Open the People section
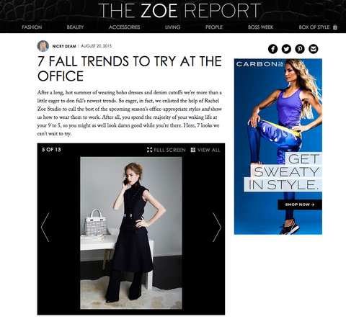 (214, 27)
